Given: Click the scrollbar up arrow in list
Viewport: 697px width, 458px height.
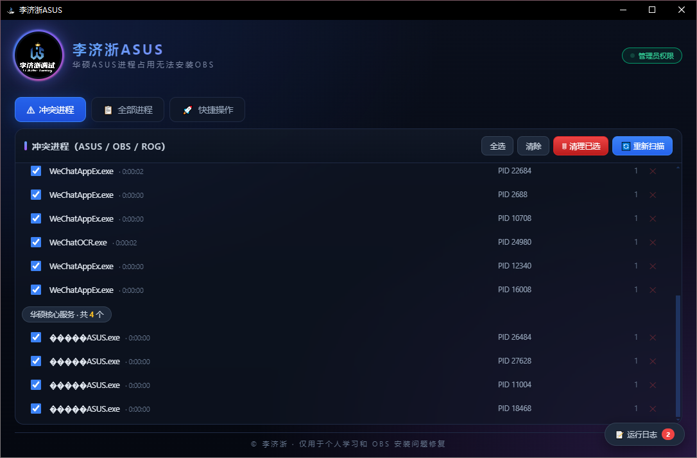Looking at the screenshot, I should click(678, 168).
